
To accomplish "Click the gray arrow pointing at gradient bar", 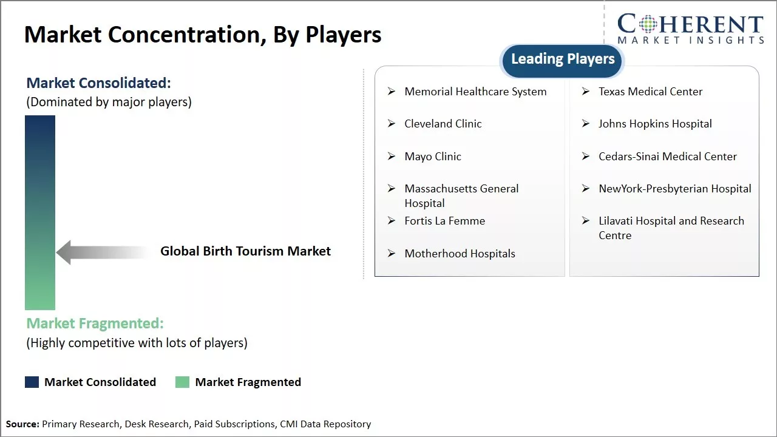I will [103, 252].
